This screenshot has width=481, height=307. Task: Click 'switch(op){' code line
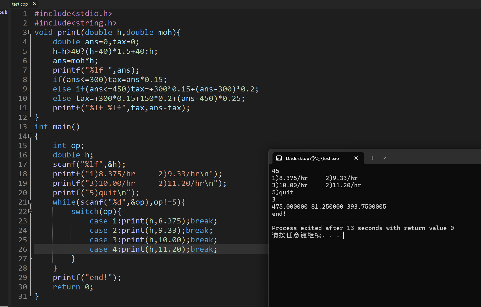(96, 211)
